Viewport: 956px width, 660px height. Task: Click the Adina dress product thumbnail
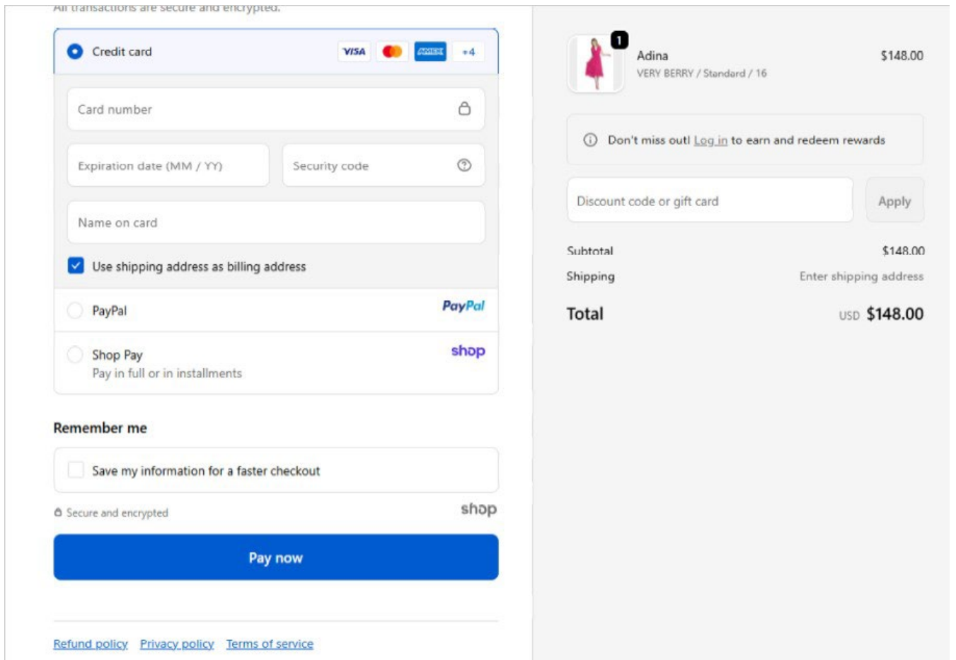click(x=596, y=62)
